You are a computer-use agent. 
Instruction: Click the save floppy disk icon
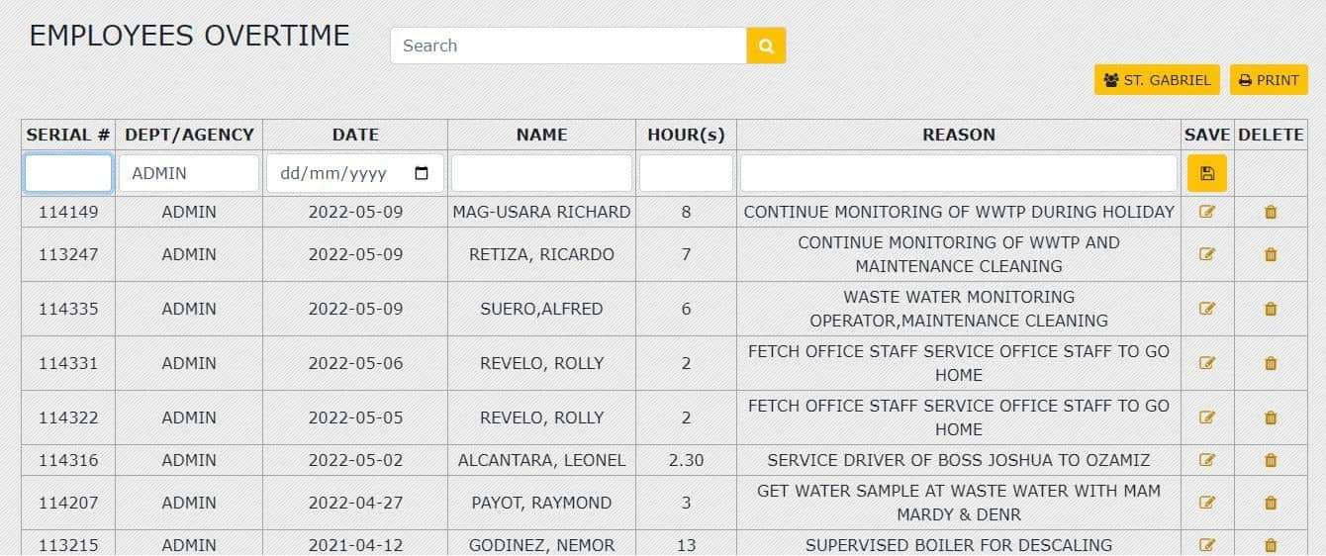[1206, 173]
